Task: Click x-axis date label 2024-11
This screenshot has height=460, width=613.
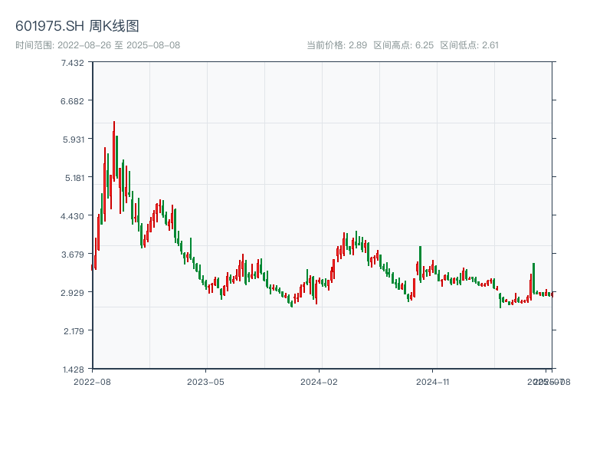Action: tap(432, 382)
